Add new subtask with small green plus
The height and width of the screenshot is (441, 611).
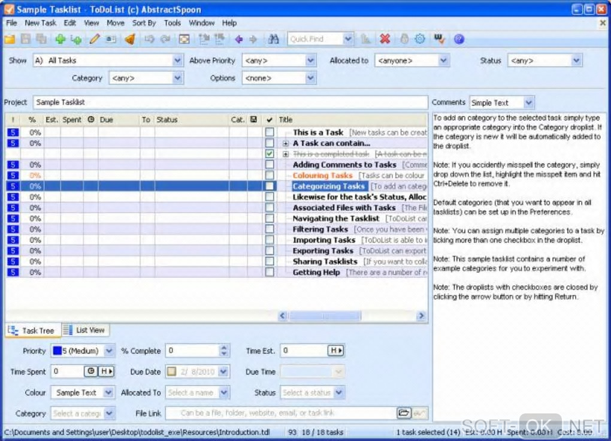click(x=77, y=40)
